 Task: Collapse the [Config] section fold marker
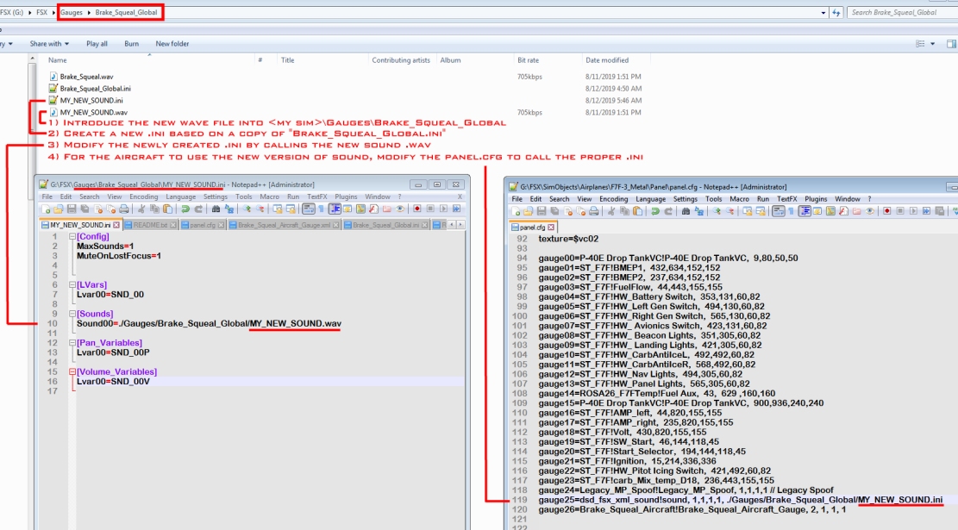(x=72, y=236)
